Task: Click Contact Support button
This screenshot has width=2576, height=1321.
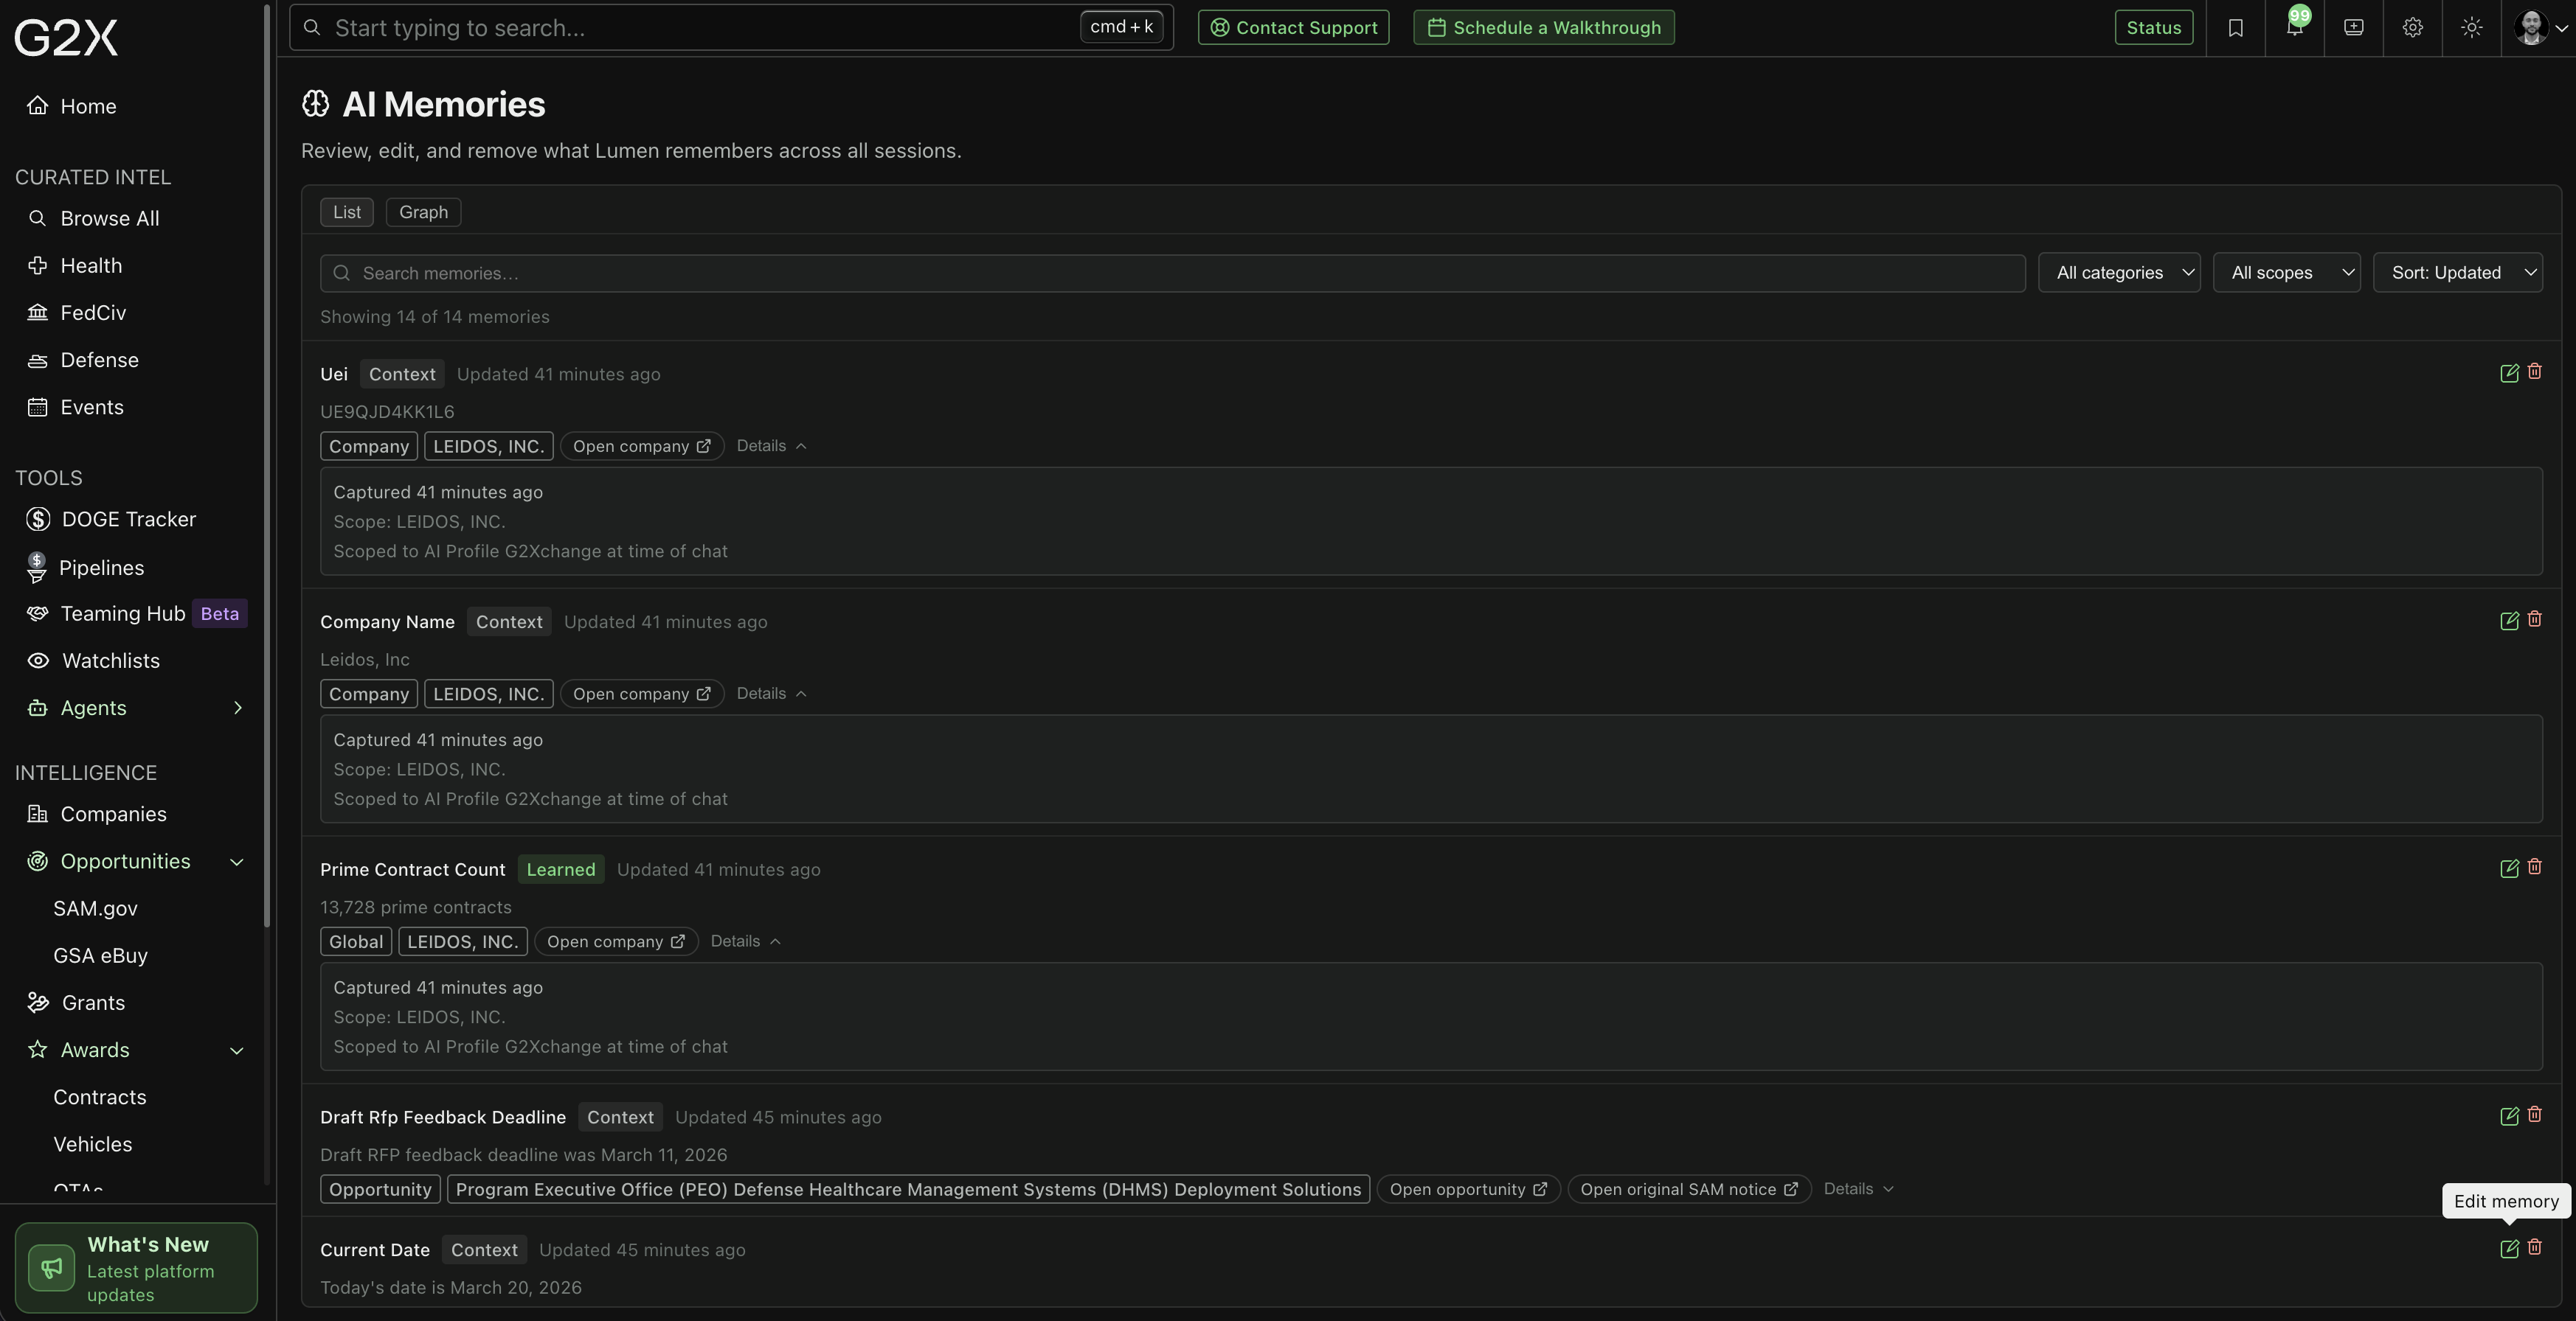Action: click(x=1293, y=27)
